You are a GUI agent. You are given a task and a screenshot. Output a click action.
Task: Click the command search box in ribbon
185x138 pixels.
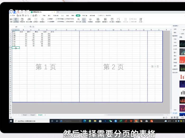(x=104, y=16)
